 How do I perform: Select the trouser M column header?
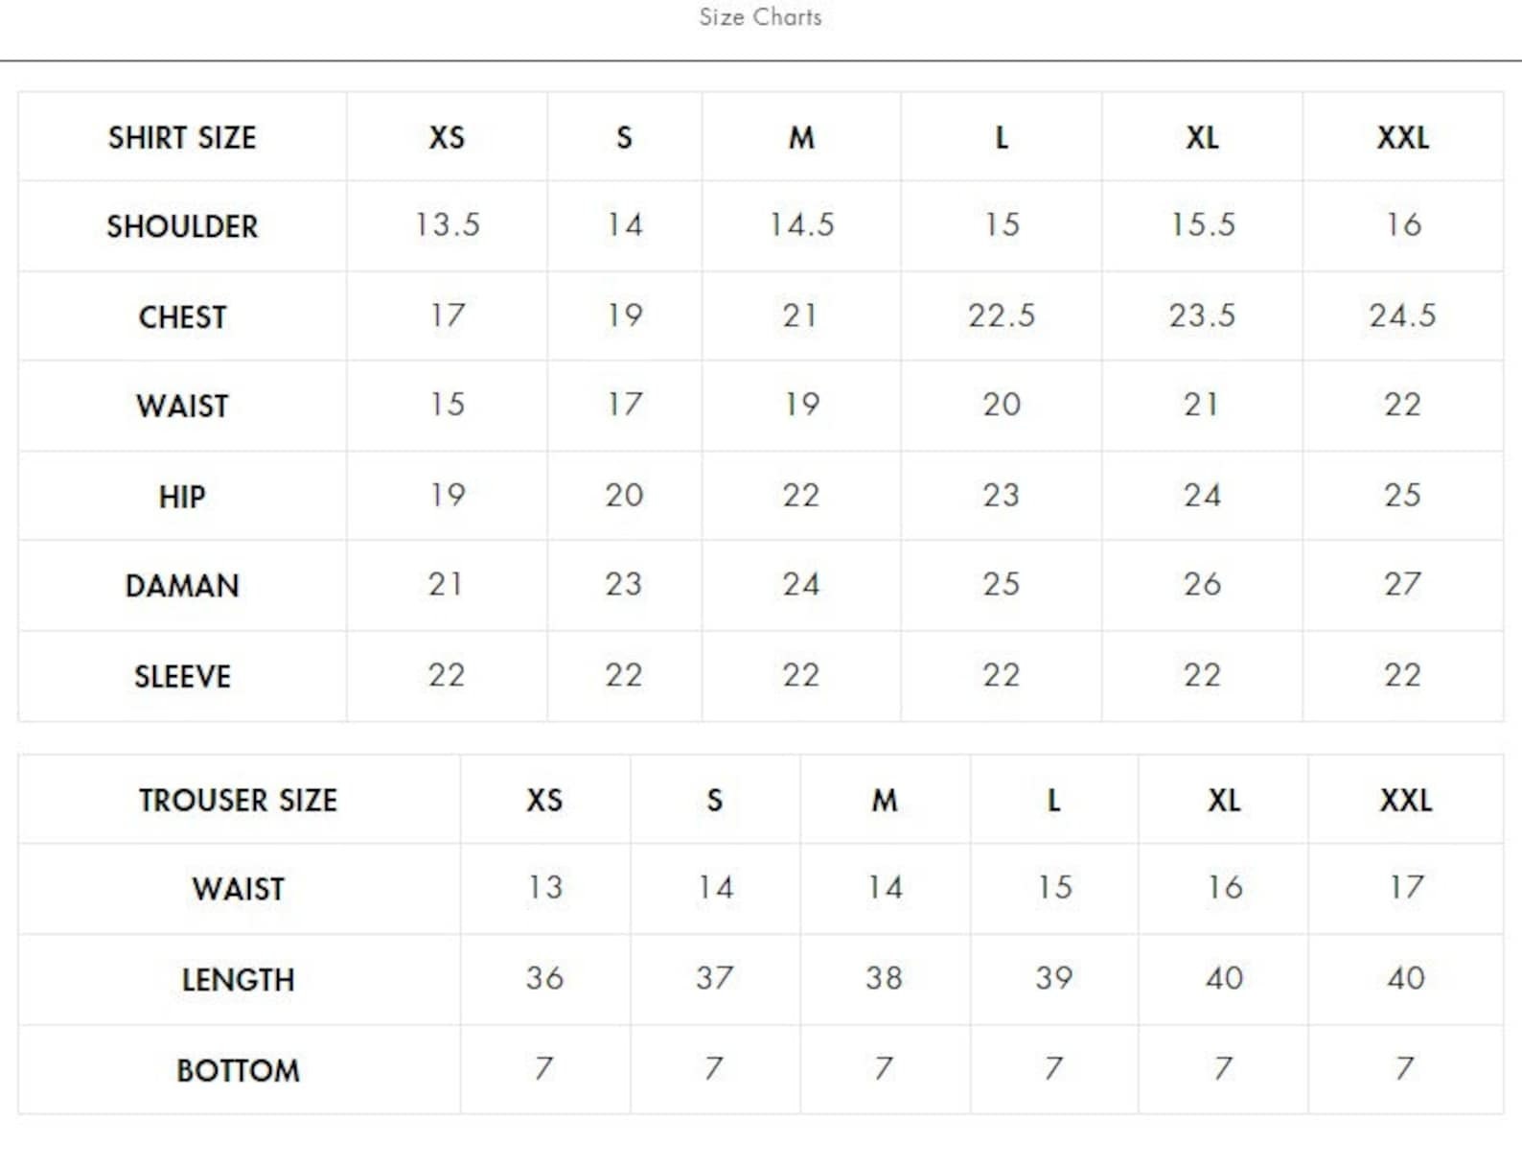(x=885, y=801)
